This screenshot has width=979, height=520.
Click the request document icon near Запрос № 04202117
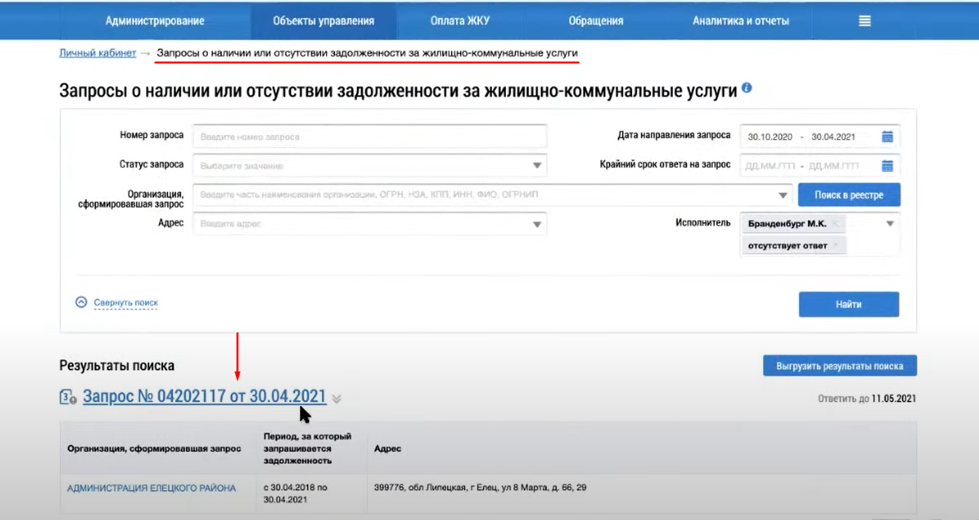point(68,397)
